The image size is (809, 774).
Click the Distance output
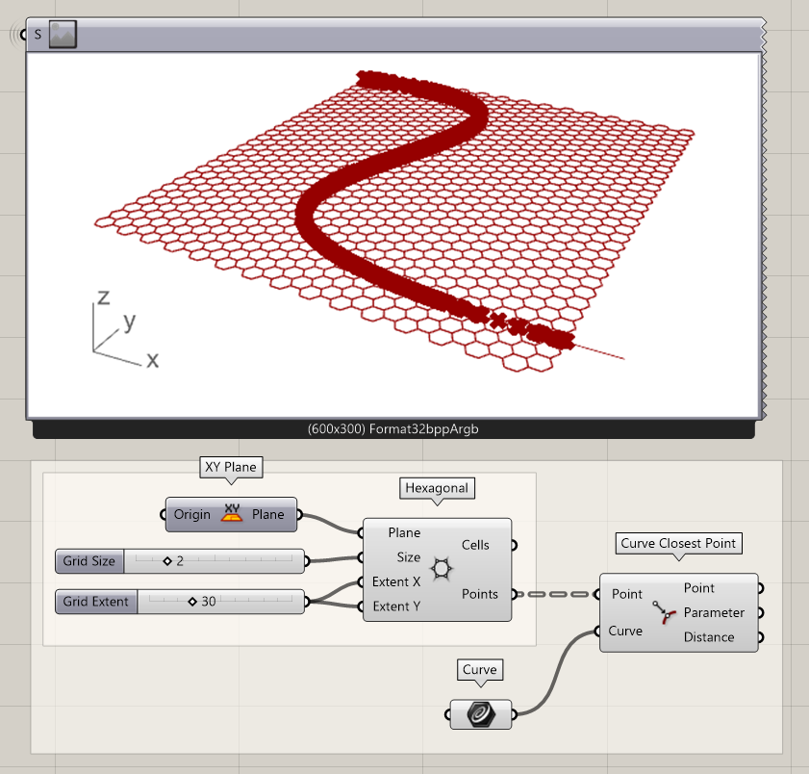point(709,637)
